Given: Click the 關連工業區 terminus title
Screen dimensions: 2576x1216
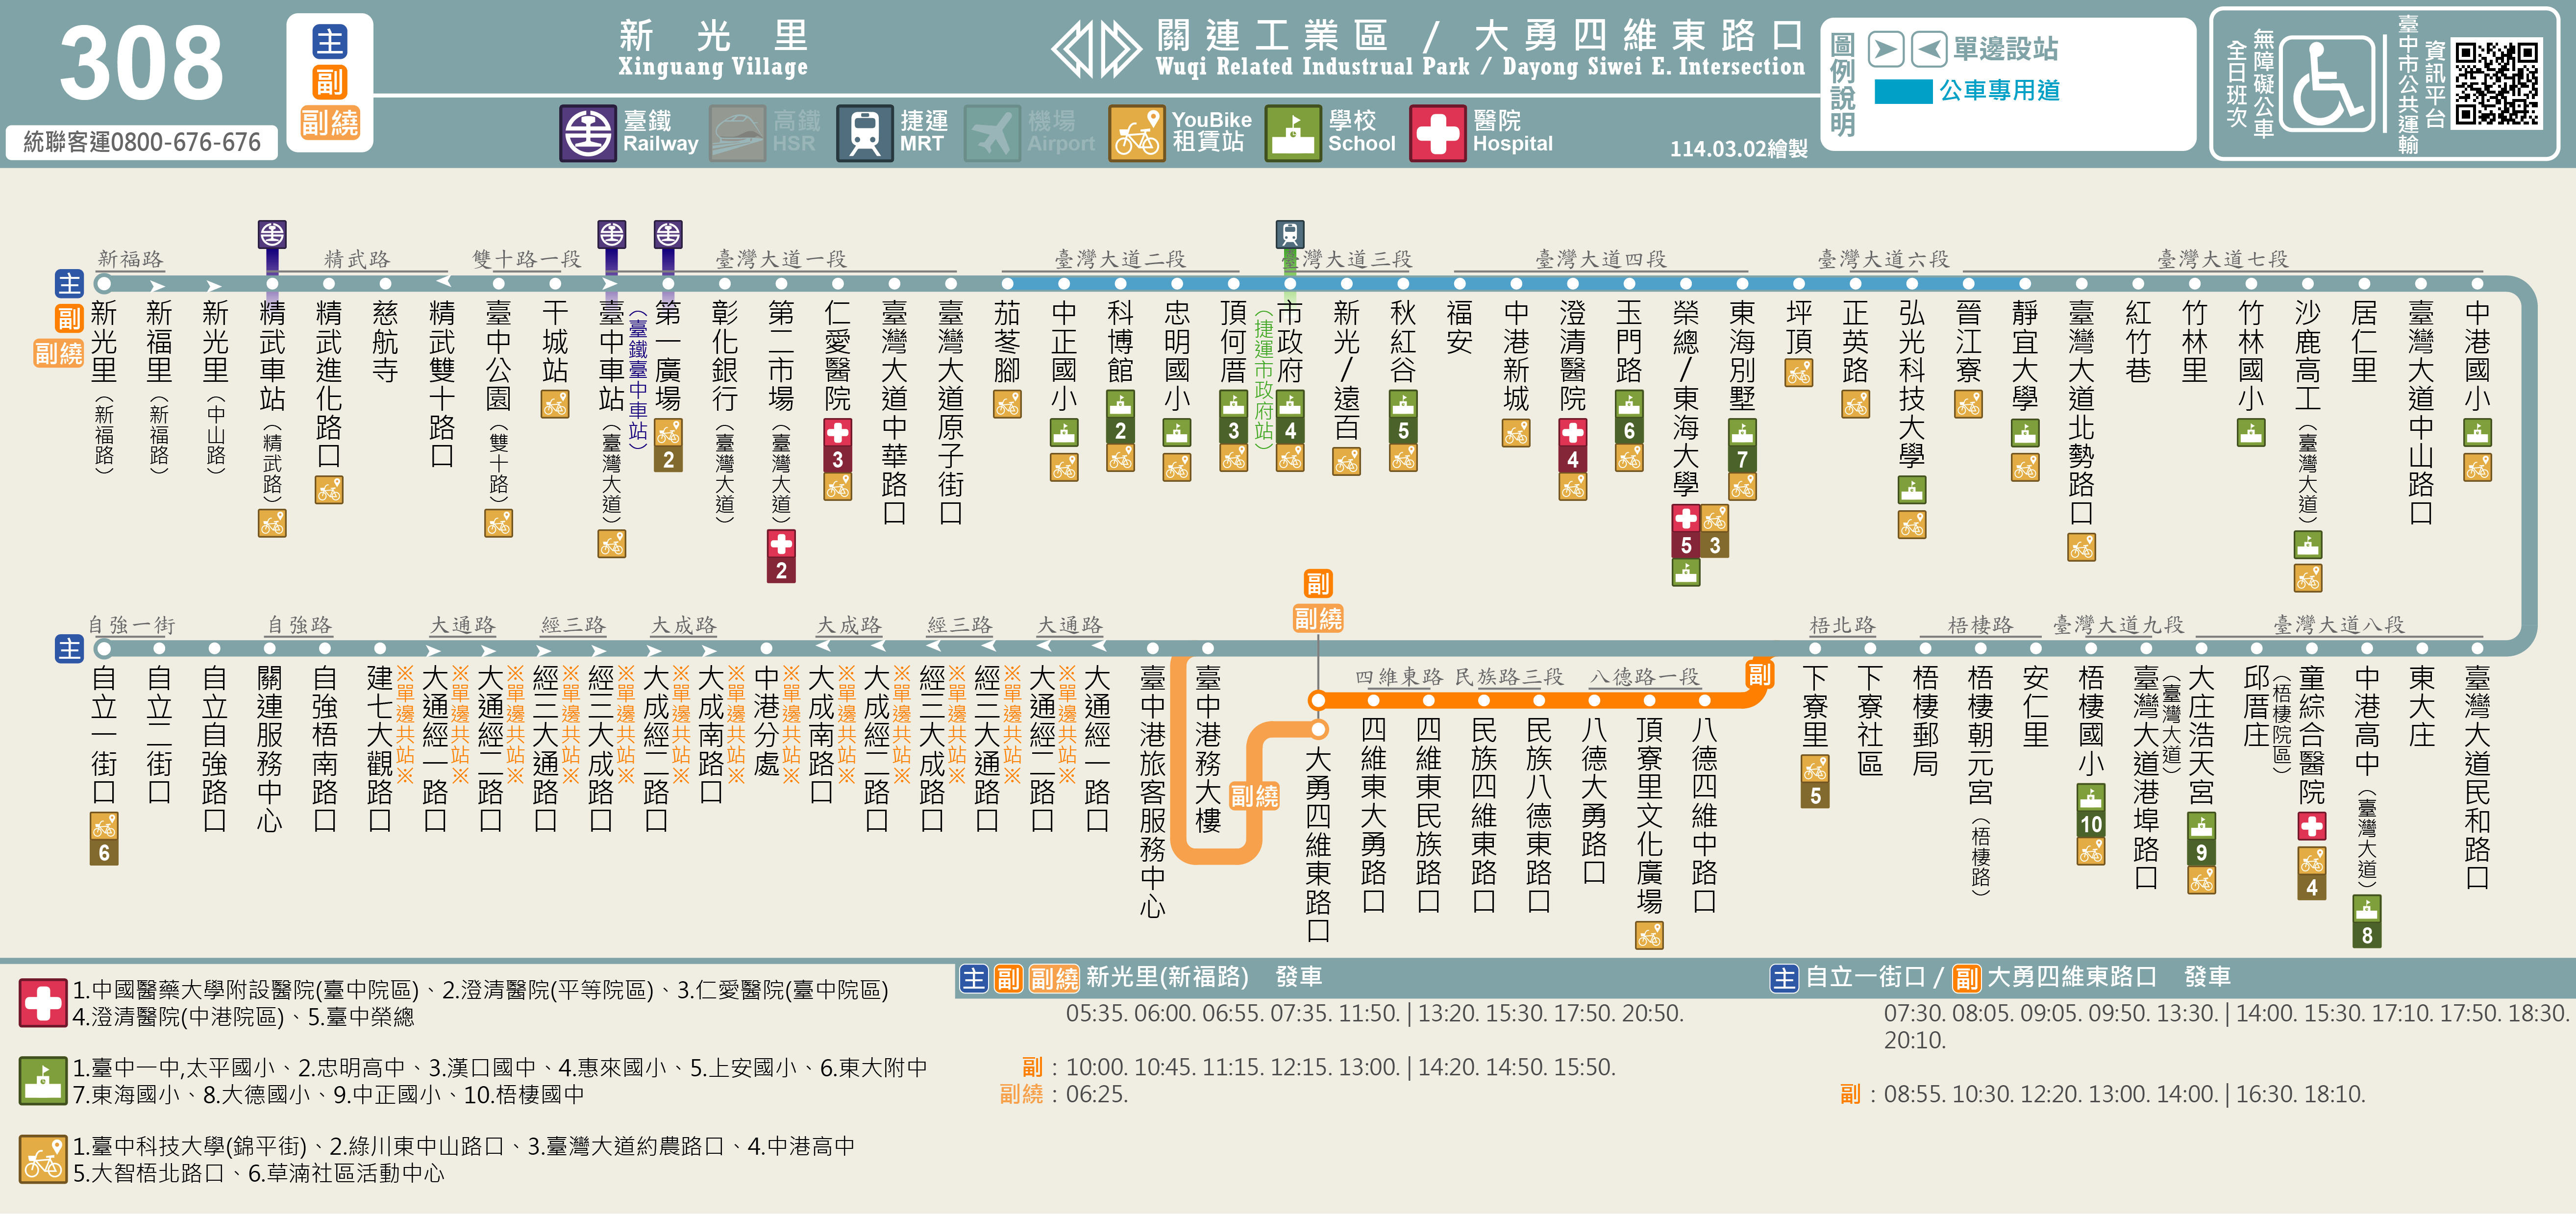Looking at the screenshot, I should coord(1272,36).
